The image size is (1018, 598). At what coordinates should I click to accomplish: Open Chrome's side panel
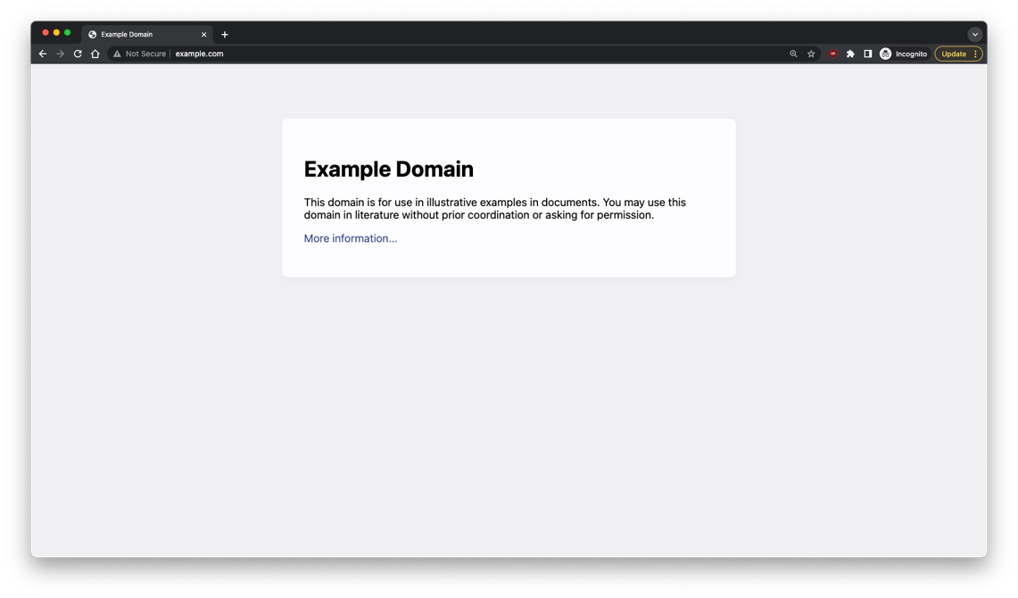point(866,54)
